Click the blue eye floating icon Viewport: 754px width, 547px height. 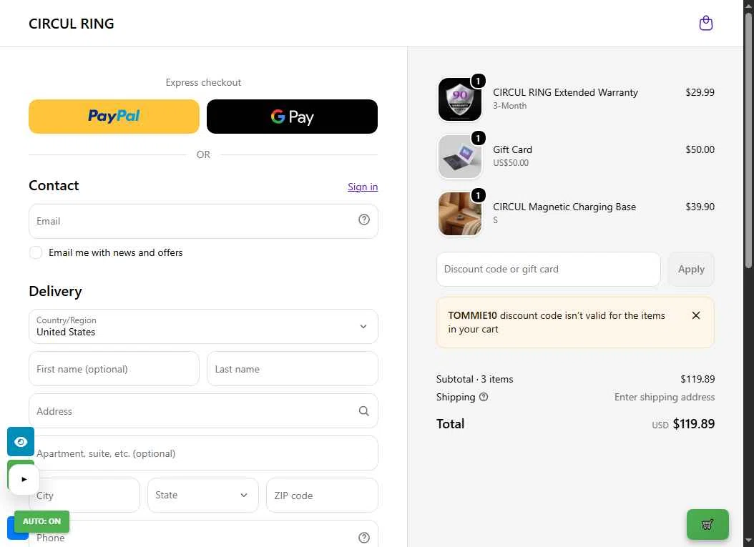[21, 441]
